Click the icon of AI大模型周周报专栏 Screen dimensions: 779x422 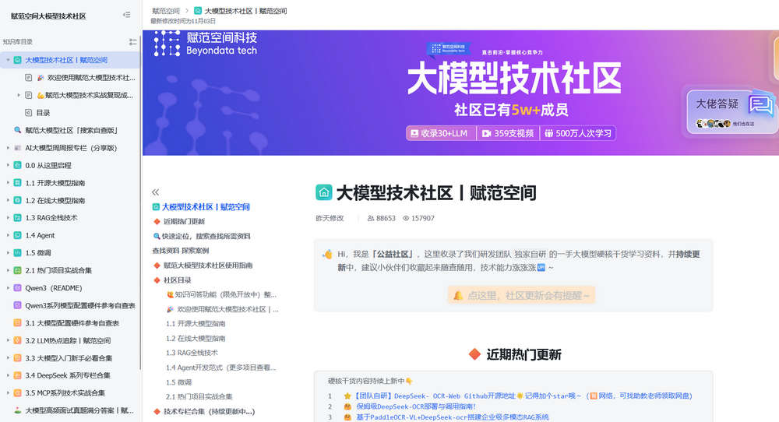tap(17, 148)
